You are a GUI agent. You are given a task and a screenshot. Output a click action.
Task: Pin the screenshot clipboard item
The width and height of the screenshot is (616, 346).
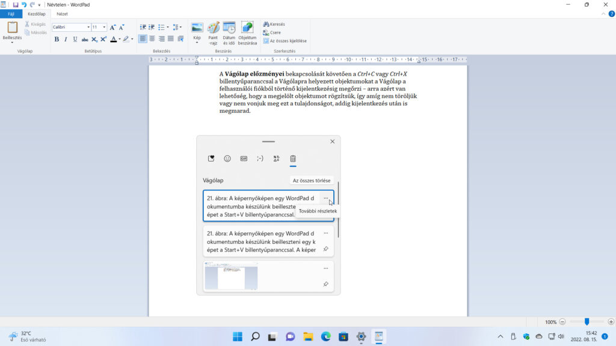(325, 284)
